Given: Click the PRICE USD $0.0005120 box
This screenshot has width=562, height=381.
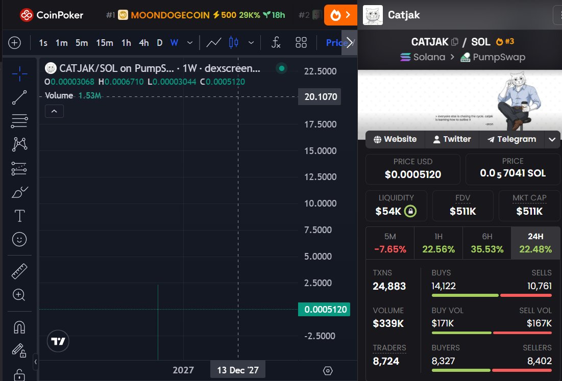Looking at the screenshot, I should pos(413,169).
